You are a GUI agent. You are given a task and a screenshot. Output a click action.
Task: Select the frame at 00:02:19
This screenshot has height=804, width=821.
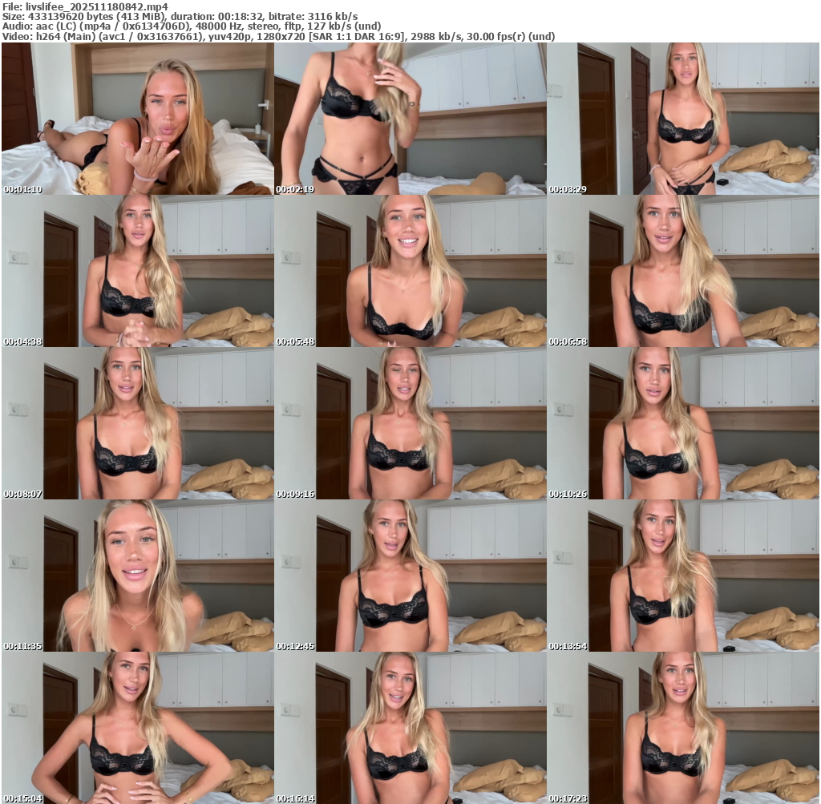tap(410, 119)
